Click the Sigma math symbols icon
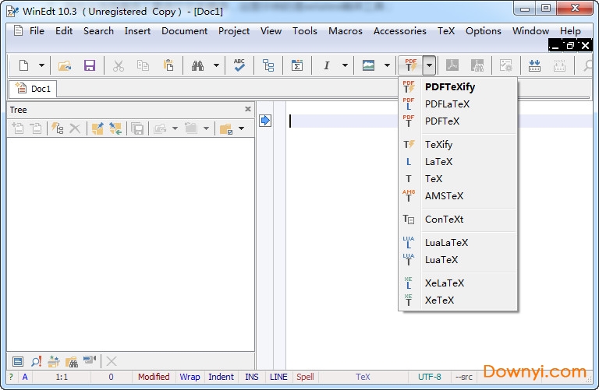The image size is (599, 390). 296,65
